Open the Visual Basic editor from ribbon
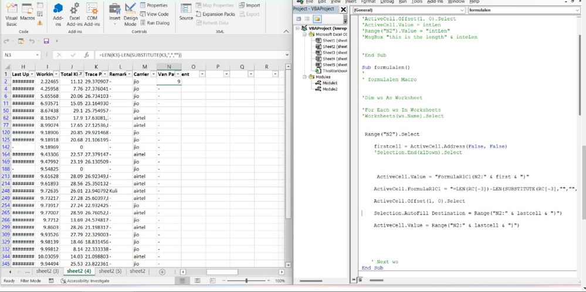Screen dimensions: 586x292 coord(11,14)
